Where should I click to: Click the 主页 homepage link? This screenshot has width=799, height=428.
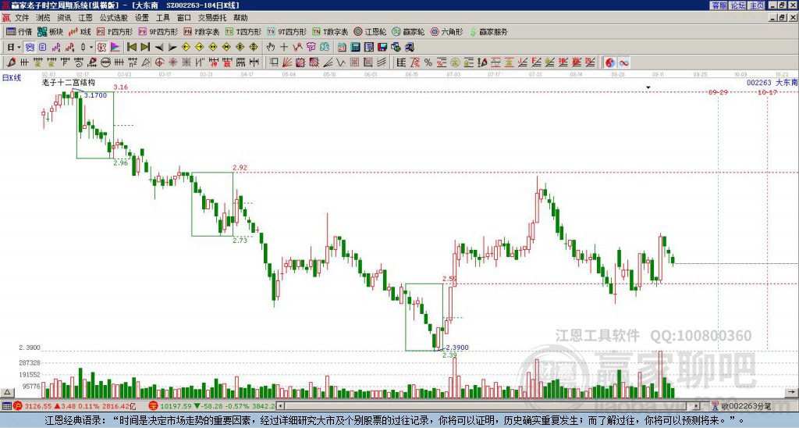pyautogui.click(x=757, y=5)
